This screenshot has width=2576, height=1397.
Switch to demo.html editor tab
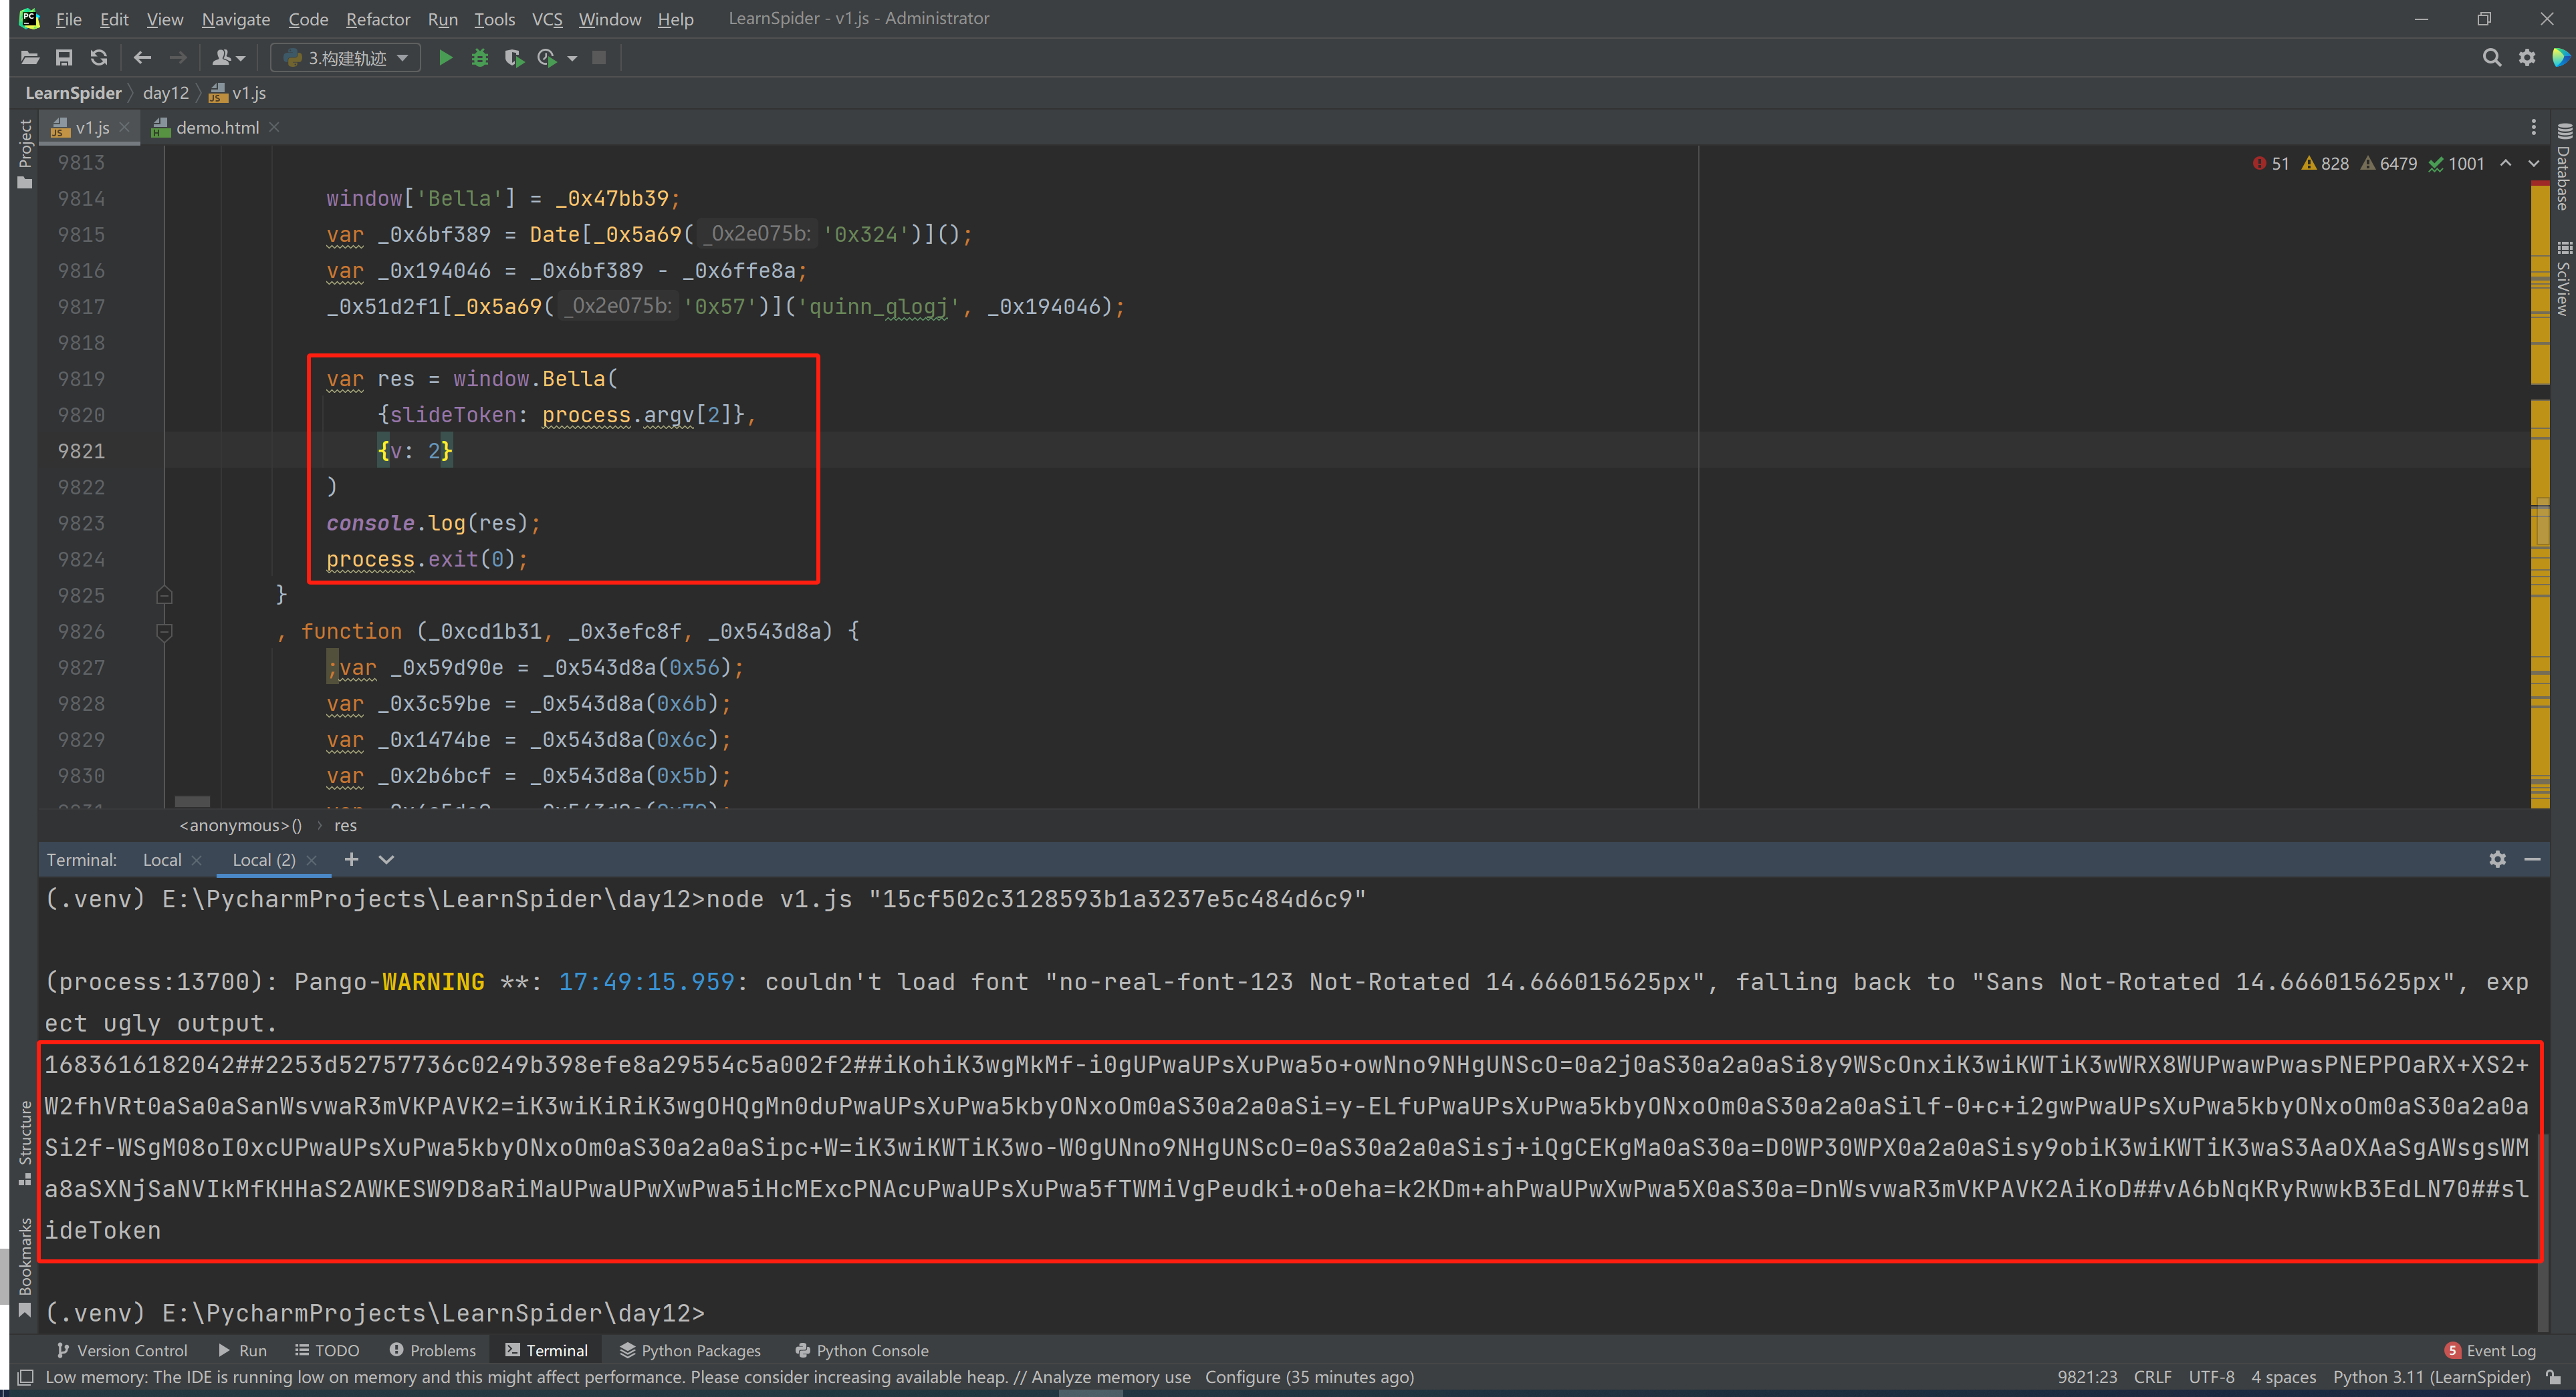tap(217, 127)
